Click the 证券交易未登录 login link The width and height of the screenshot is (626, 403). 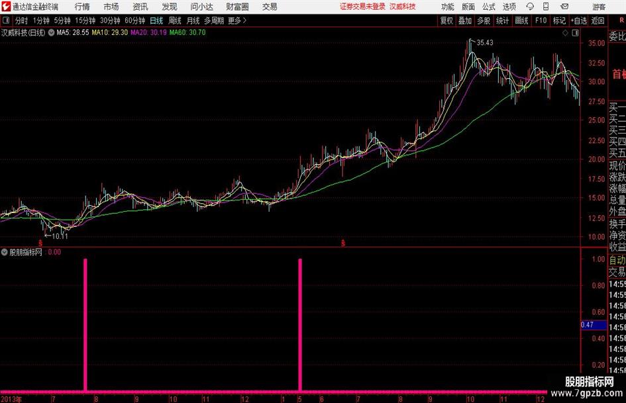[x=362, y=7]
